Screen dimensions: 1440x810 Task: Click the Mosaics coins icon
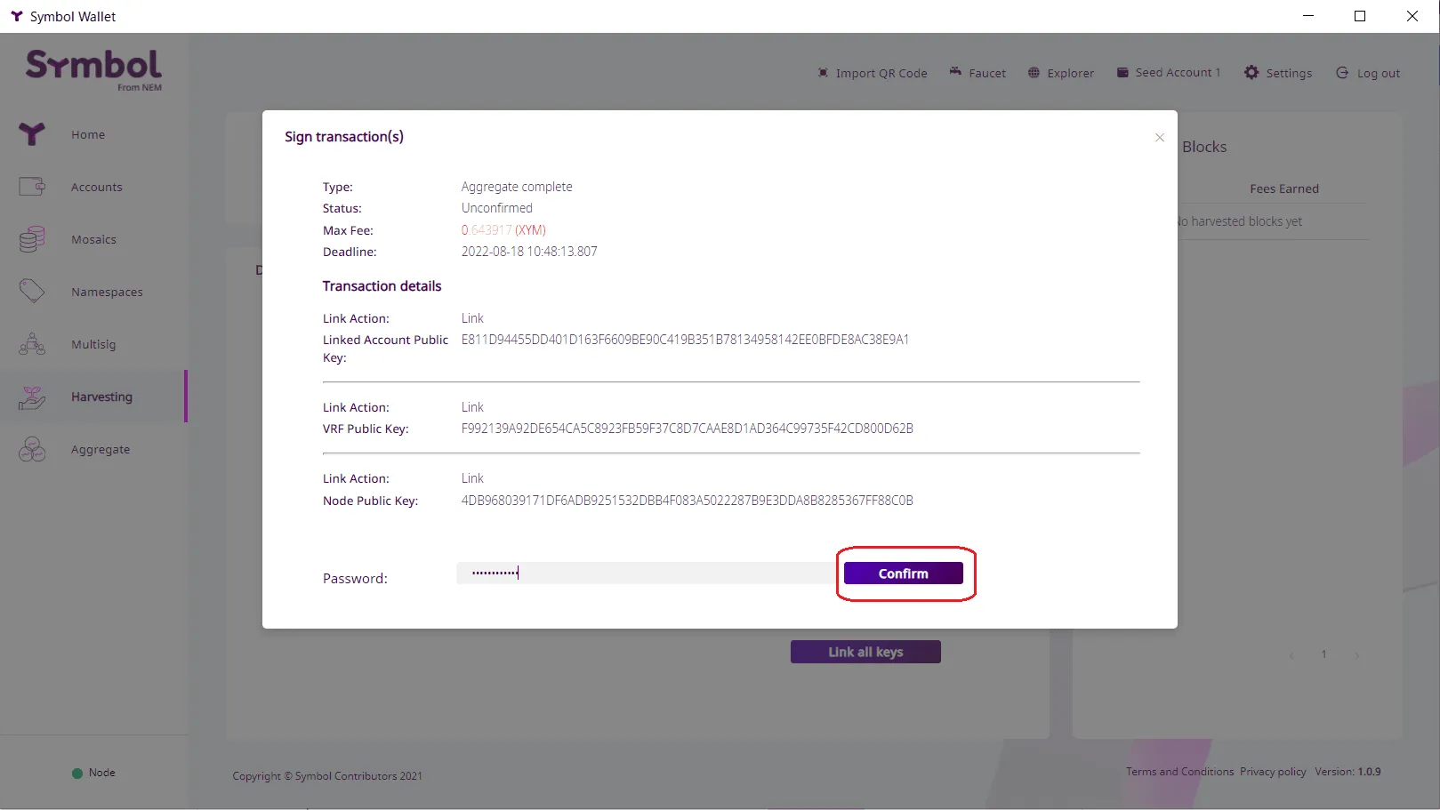pos(32,238)
